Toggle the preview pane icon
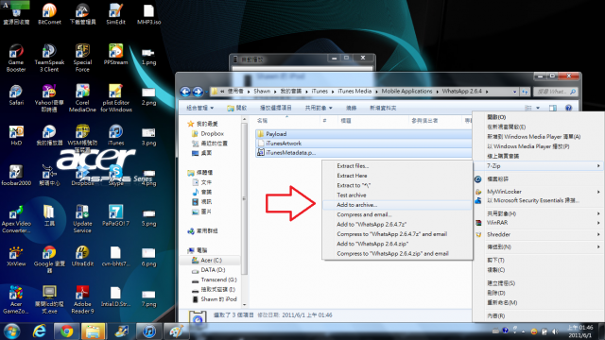This screenshot has height=340, width=605. pos(553,108)
